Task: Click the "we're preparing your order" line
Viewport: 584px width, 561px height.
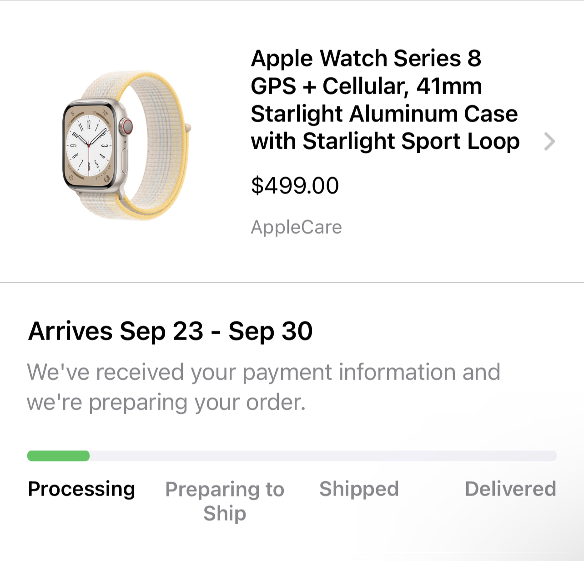Action: click(166, 402)
